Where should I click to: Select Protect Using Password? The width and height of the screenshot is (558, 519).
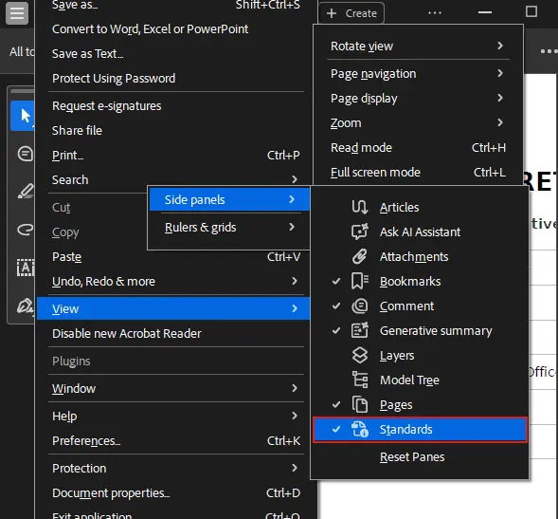pos(114,79)
